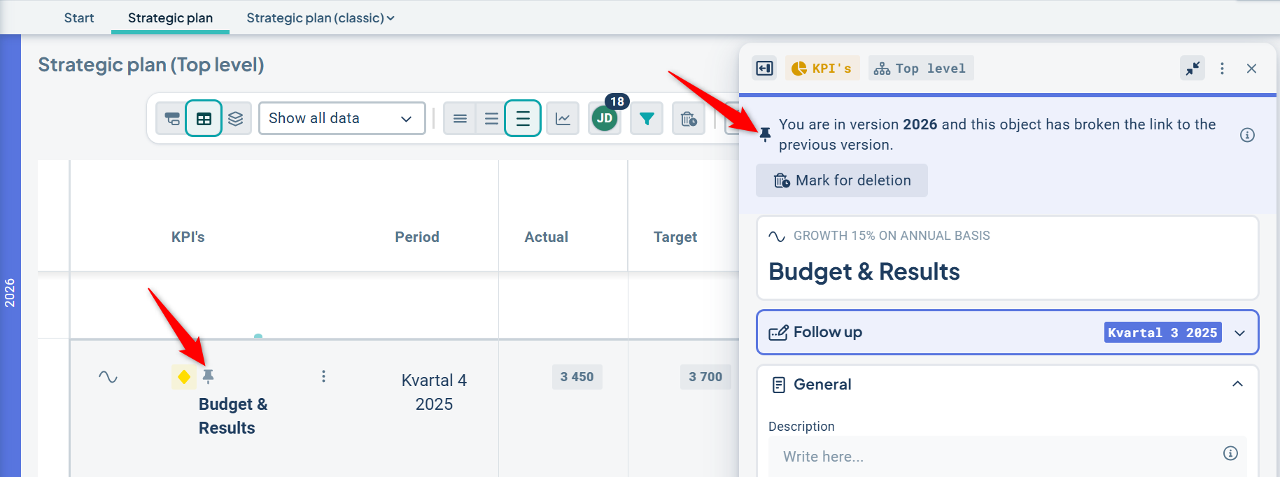The image size is (1280, 477).
Task: Open the line chart view
Action: tap(563, 119)
